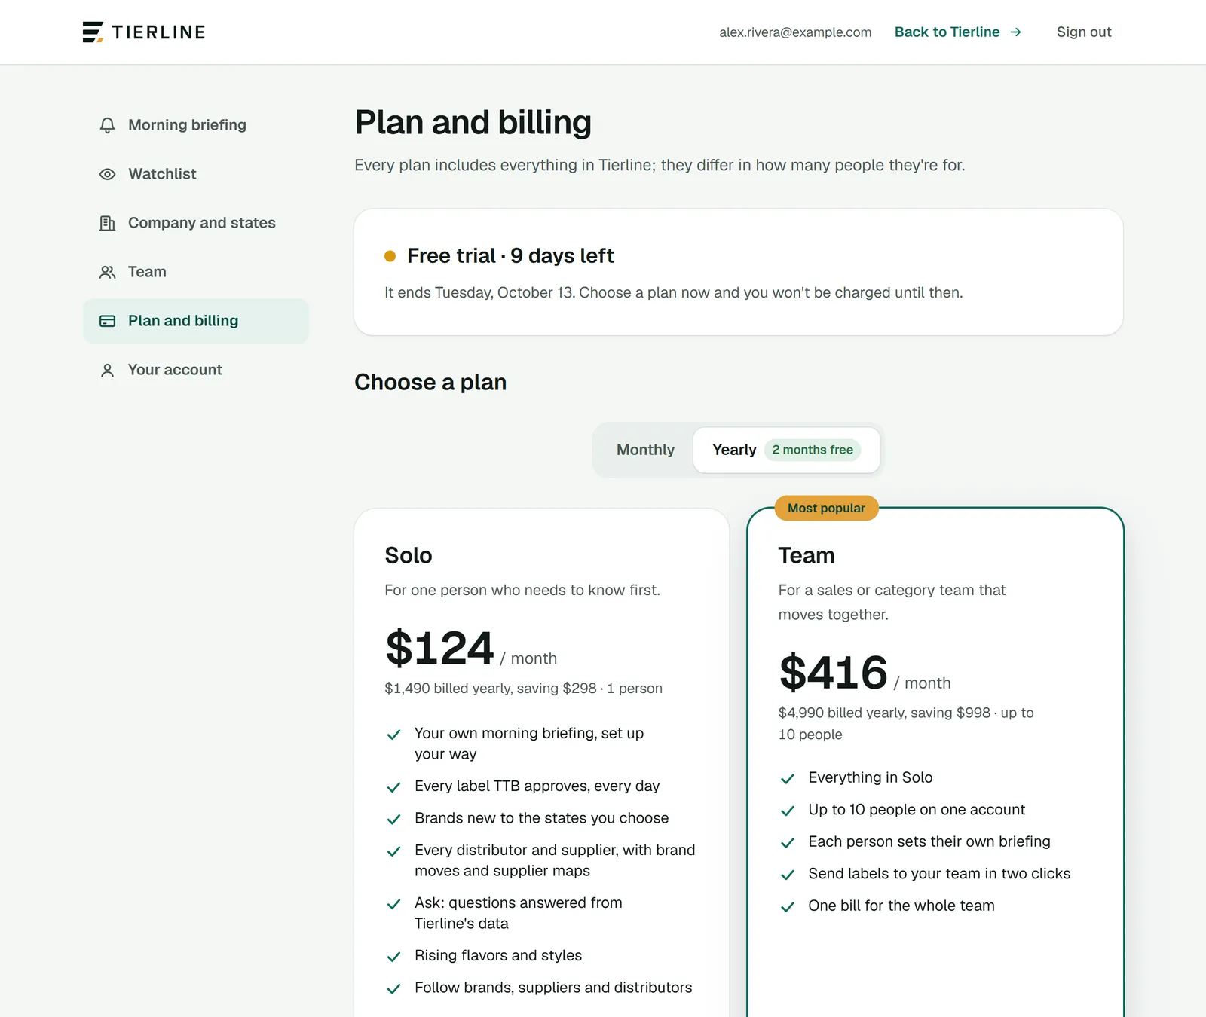Open the Team settings page
Viewport: 1206px width, 1017px height.
[x=196, y=272]
